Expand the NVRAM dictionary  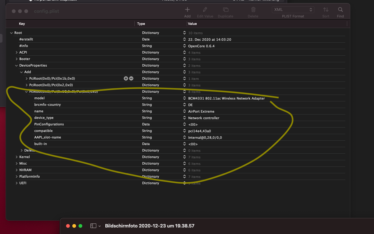click(17, 170)
